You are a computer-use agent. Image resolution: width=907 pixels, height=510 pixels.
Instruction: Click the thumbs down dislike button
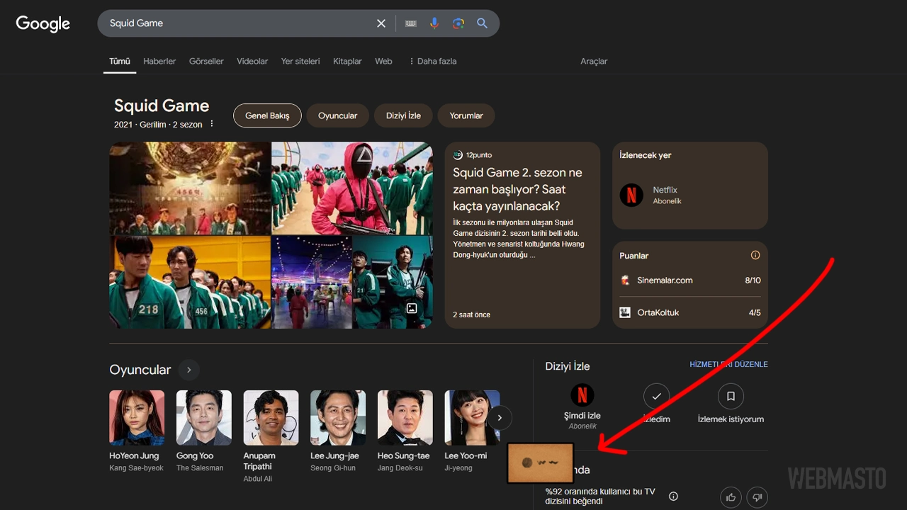click(x=757, y=497)
